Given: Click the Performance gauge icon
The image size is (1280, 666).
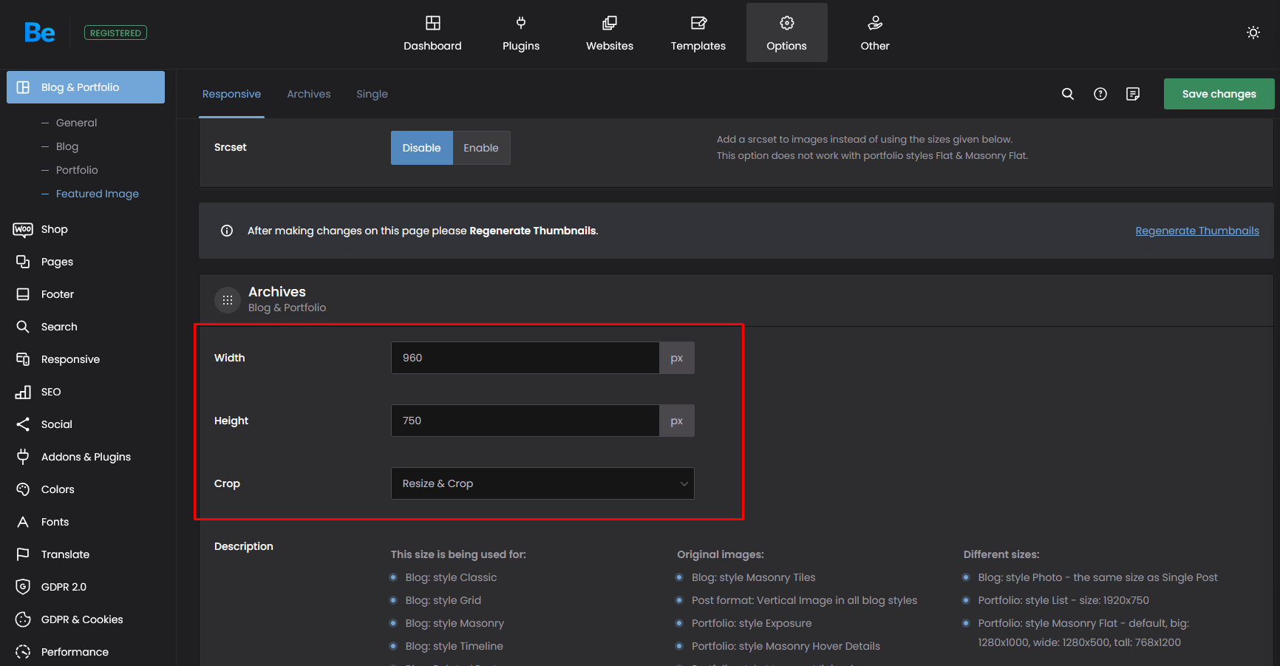Looking at the screenshot, I should (x=23, y=652).
